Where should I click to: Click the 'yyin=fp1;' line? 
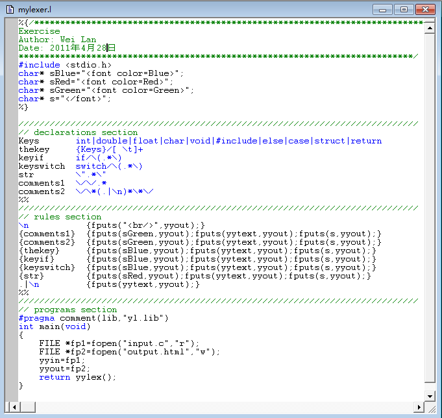pos(62,360)
